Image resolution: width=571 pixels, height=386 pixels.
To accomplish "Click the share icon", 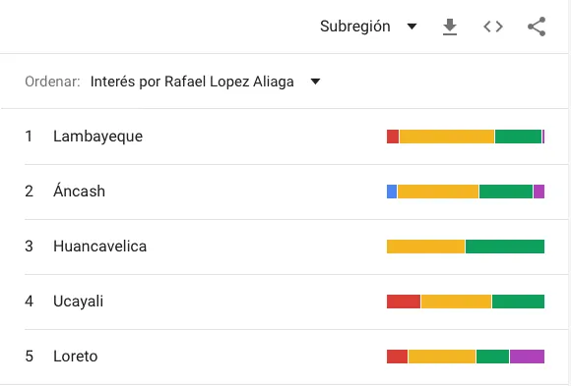I will (x=537, y=27).
